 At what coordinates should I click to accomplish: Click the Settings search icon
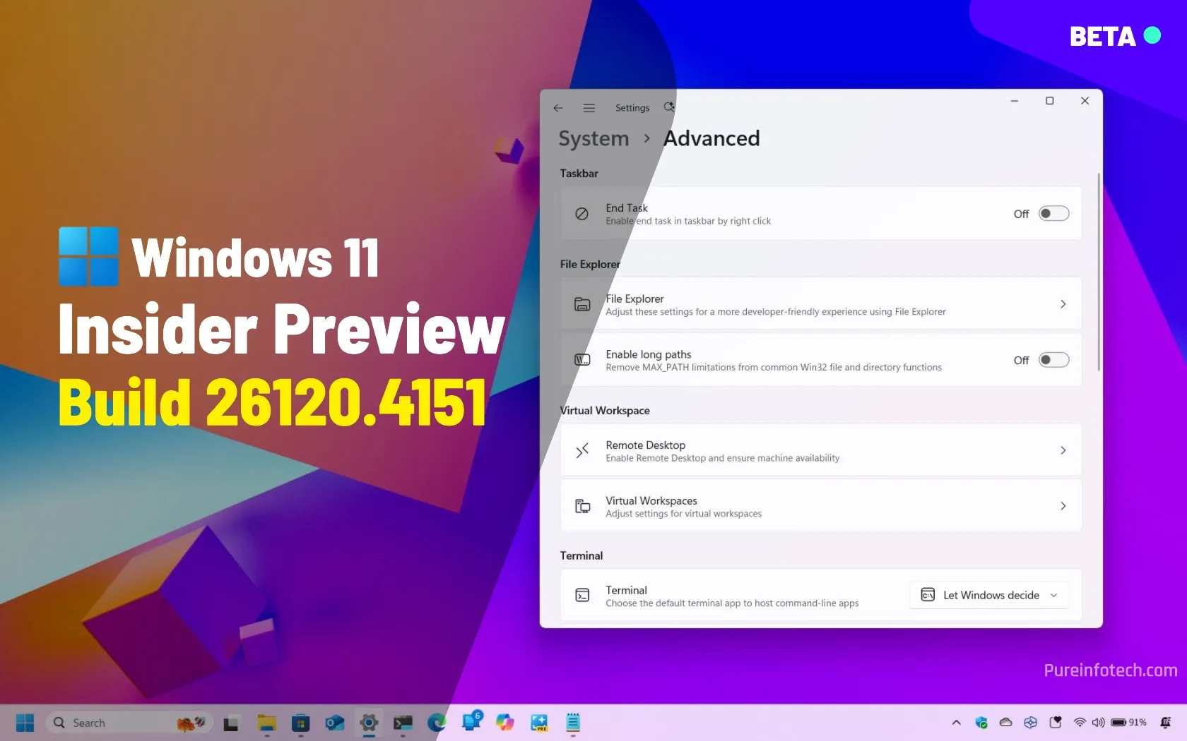(669, 107)
